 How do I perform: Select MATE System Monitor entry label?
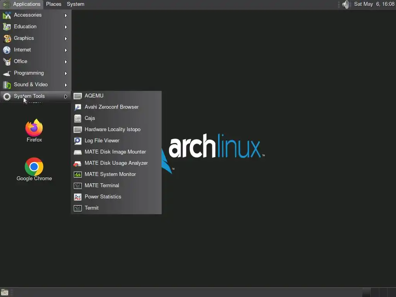(110, 174)
